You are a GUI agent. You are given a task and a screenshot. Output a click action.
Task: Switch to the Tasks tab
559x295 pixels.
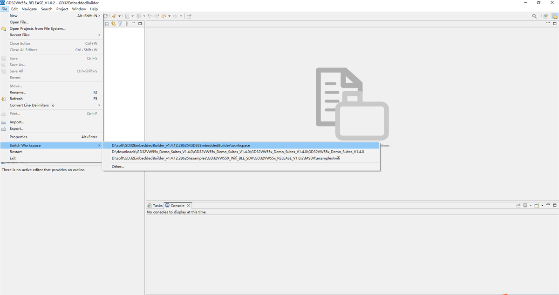pyautogui.click(x=155, y=205)
